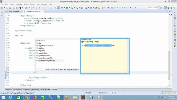Open the Project menu
The height and width of the screenshot is (100, 177).
pyautogui.click(x=33, y=4)
